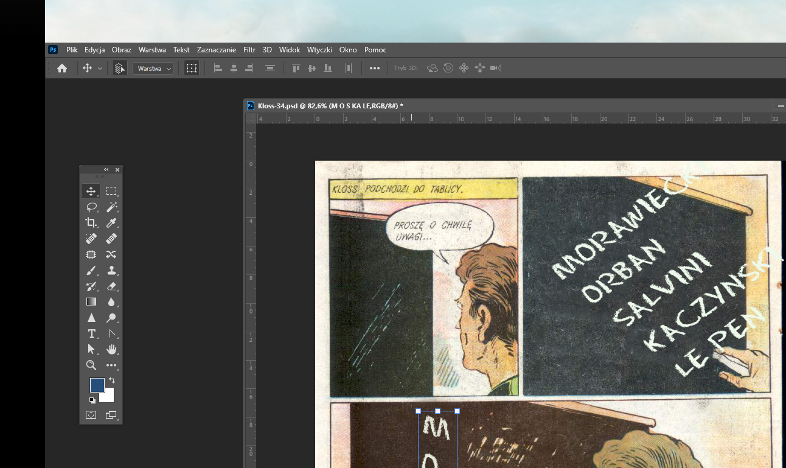Image resolution: width=786 pixels, height=468 pixels.
Task: Open the 3D menu
Action: coord(267,50)
